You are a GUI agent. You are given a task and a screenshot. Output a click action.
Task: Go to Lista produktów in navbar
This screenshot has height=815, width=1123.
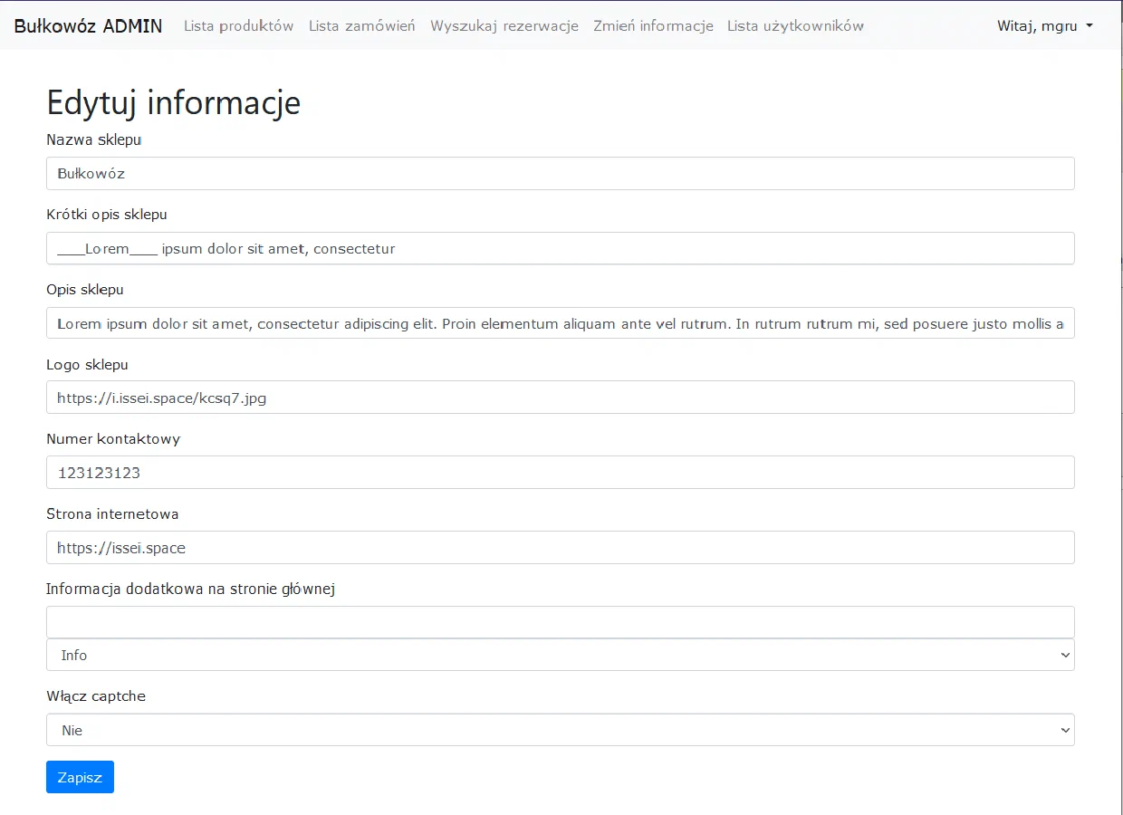coord(238,26)
